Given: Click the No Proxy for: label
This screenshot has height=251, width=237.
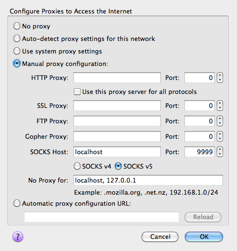Looking at the screenshot, I should (48, 180).
